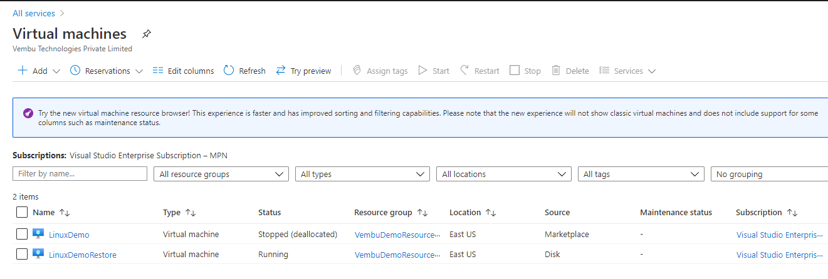Viewport: 828px width, 279px height.
Task: Sort by Location column arrows
Action: pyautogui.click(x=491, y=213)
